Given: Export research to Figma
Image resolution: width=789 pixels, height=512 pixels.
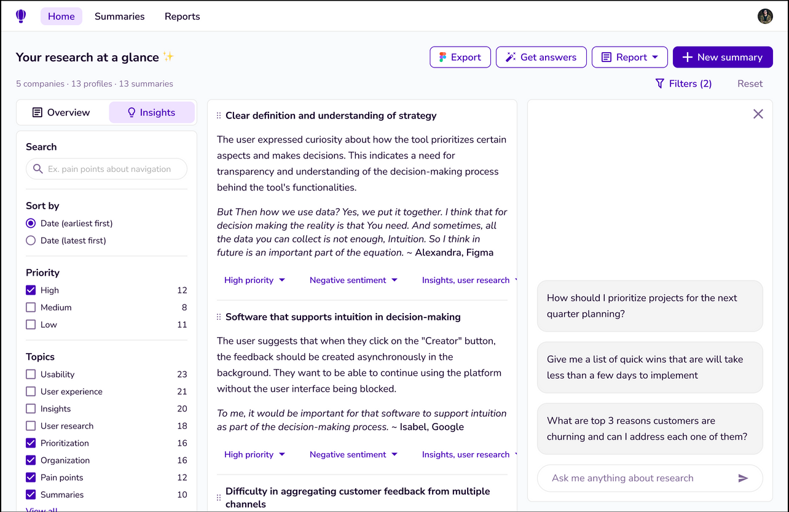Looking at the screenshot, I should point(460,57).
